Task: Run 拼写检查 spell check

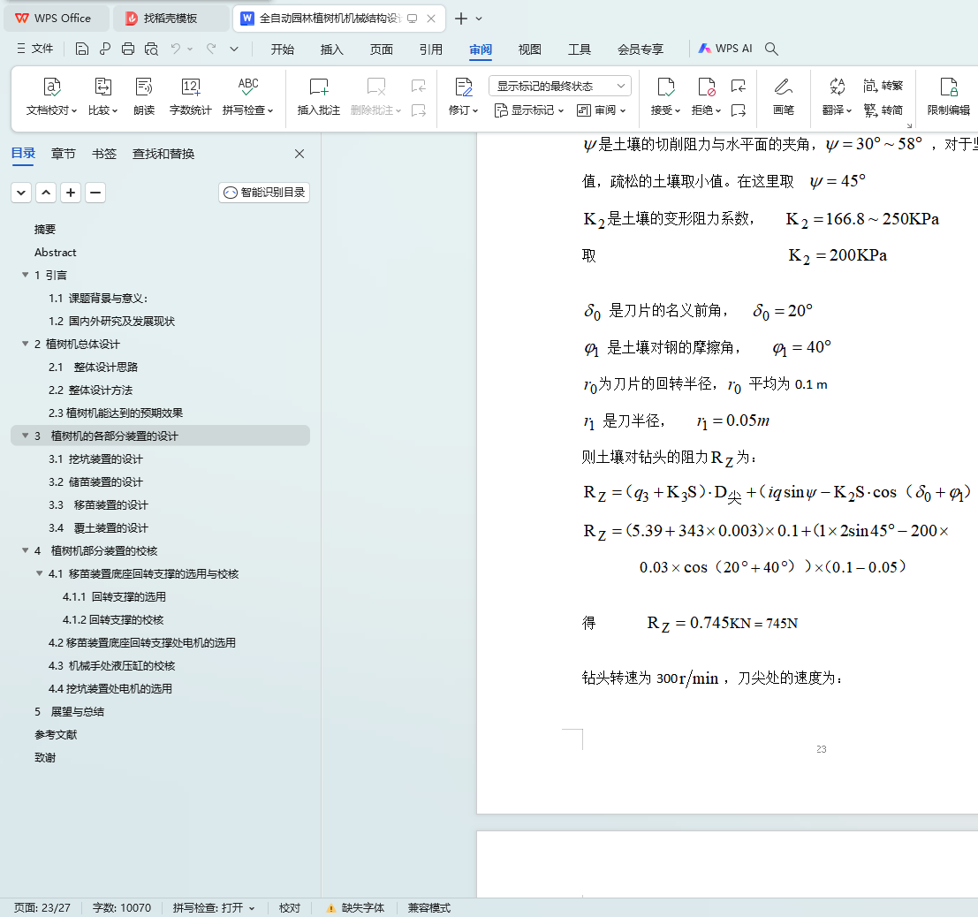Action: click(x=247, y=96)
